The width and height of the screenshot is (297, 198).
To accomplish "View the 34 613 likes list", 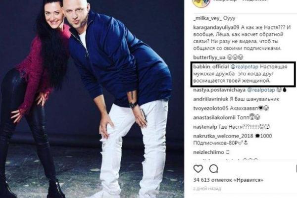I will coord(228,180).
